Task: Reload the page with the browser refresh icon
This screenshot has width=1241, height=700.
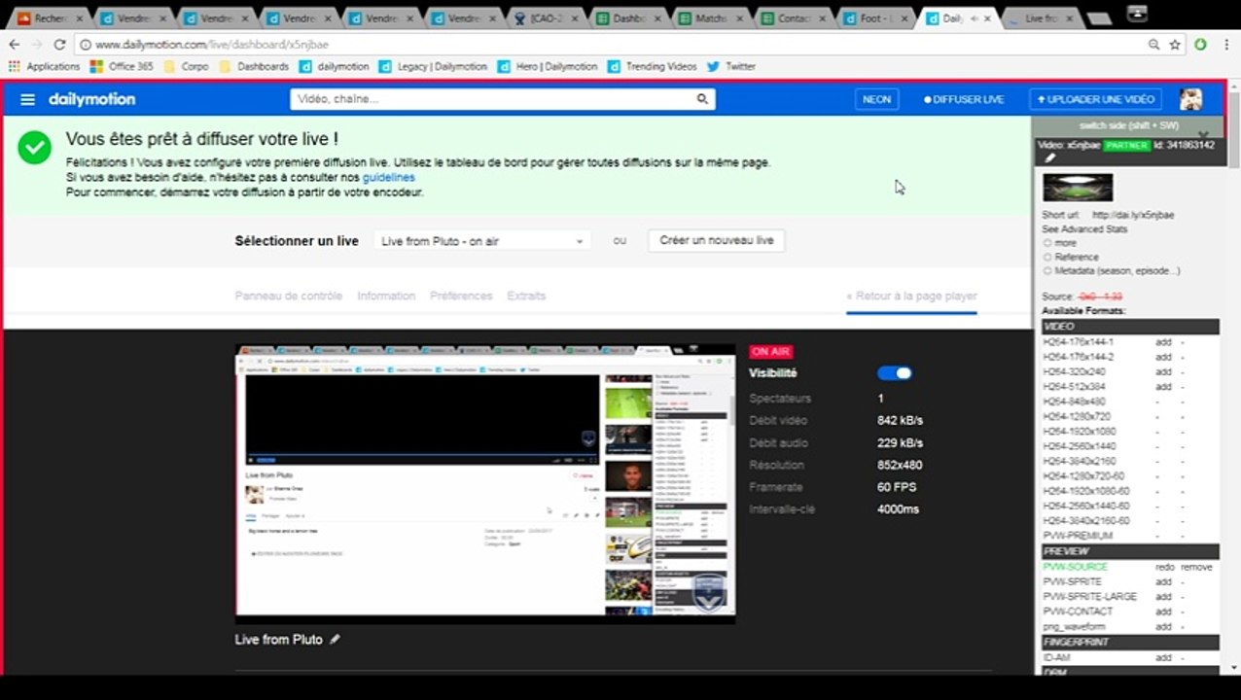Action: tap(59, 45)
